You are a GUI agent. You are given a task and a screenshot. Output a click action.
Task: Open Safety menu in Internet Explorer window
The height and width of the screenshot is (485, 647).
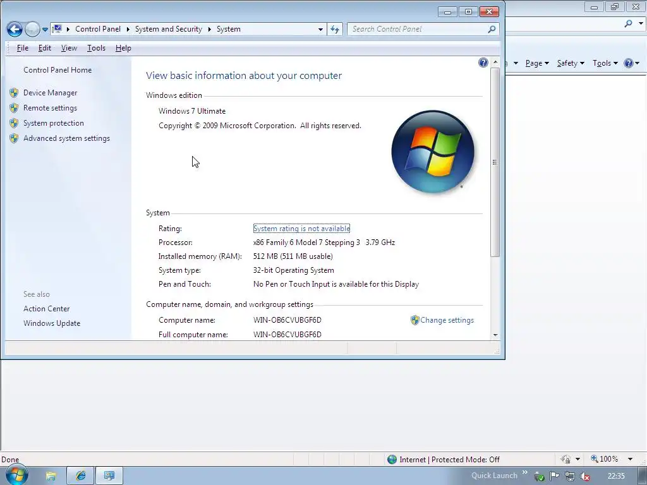571,63
